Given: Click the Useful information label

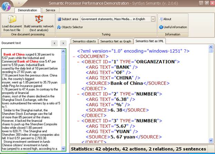Looking at the screenshot, I should click(175, 27).
